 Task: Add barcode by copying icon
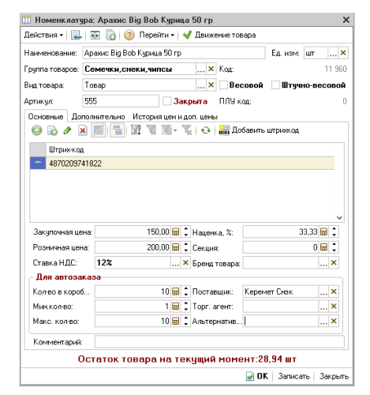pyautogui.click(x=52, y=130)
